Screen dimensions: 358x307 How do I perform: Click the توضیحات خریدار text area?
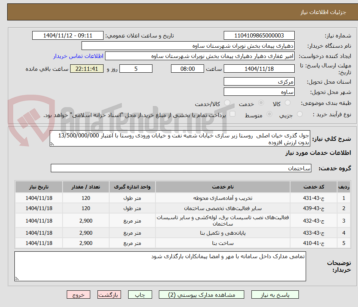[x=160, y=266]
